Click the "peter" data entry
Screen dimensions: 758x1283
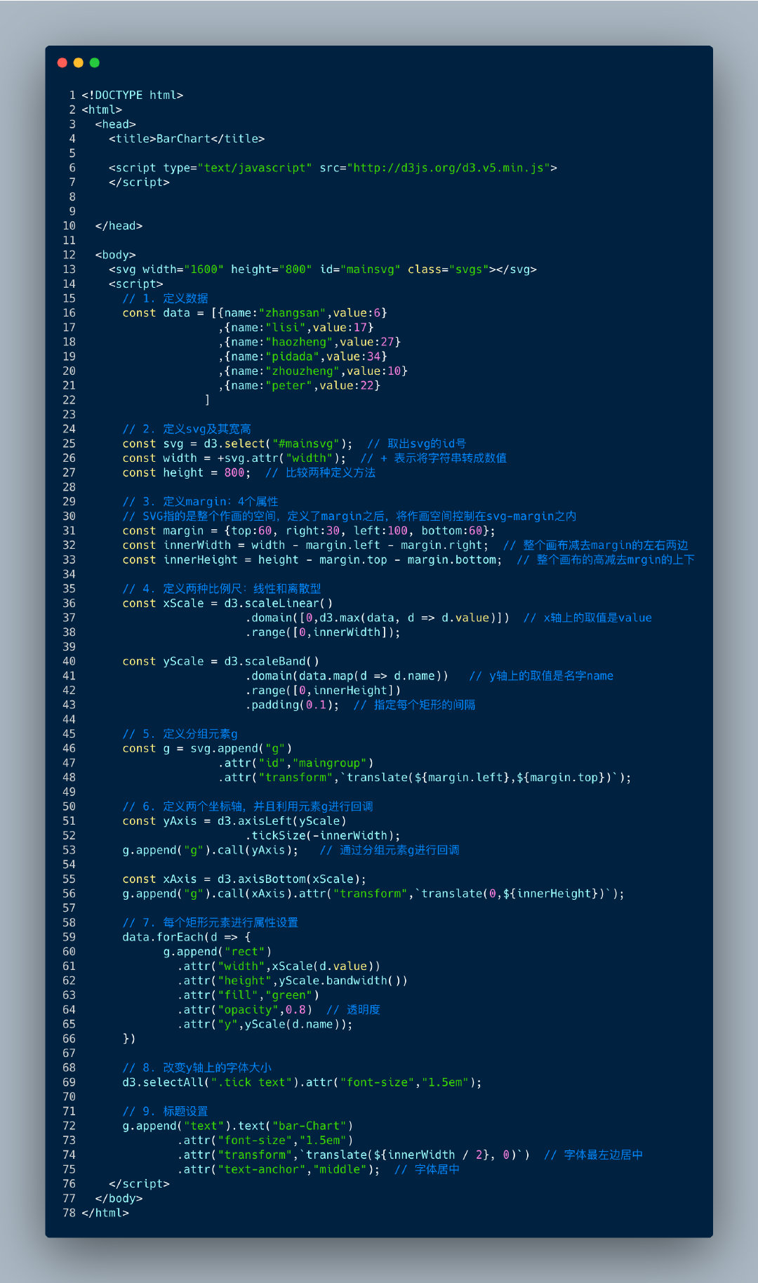click(299, 385)
